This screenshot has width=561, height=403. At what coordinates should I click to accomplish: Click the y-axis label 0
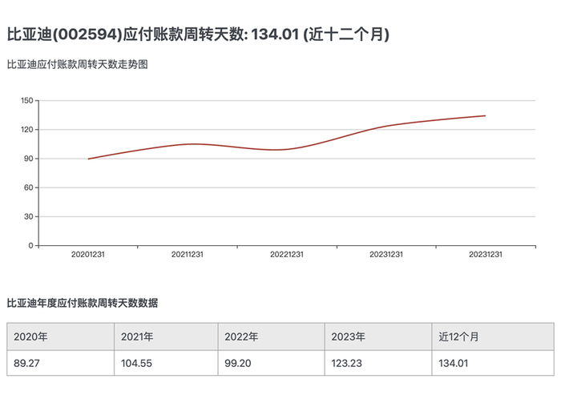(x=30, y=246)
